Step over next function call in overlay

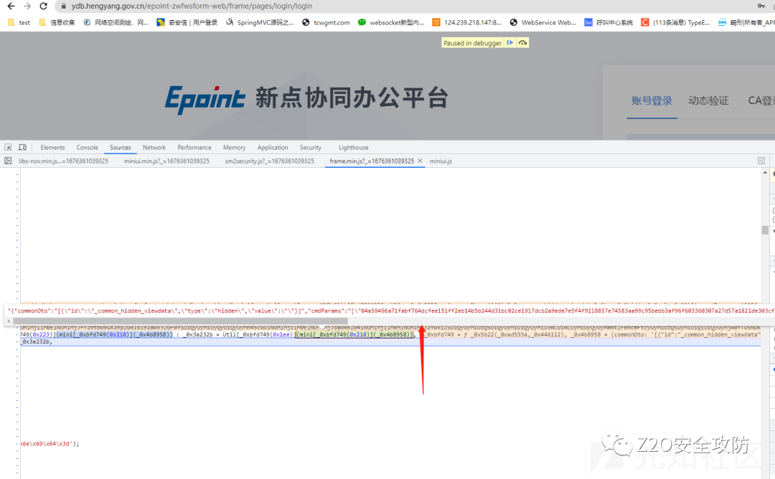(x=522, y=43)
